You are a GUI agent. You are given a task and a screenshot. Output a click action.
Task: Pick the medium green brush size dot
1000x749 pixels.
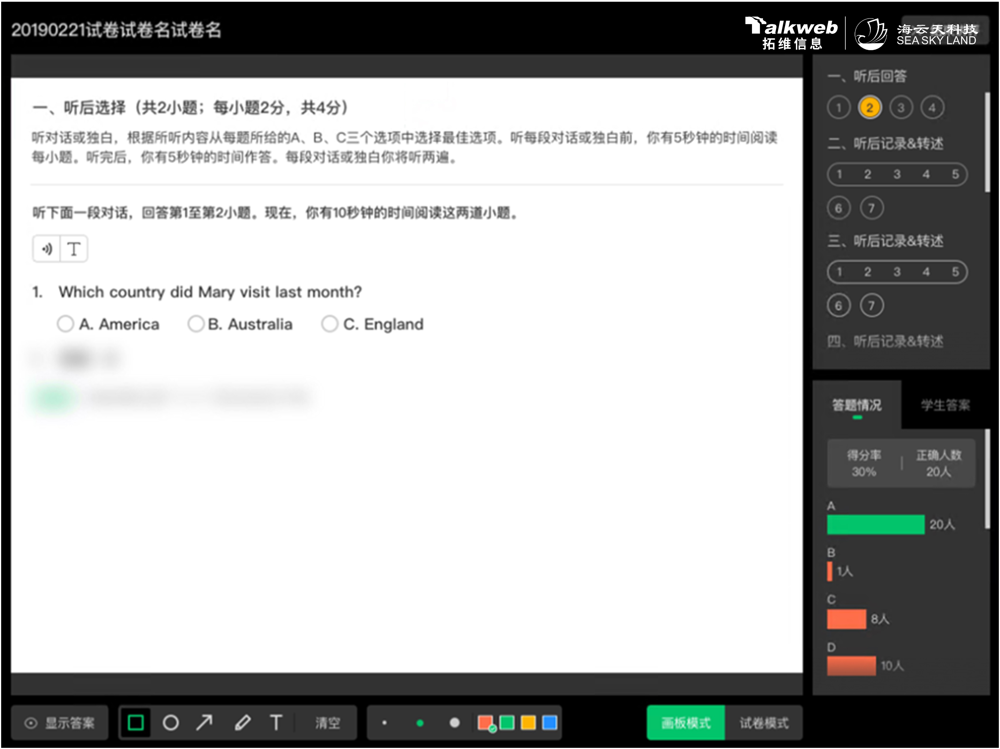[x=420, y=723]
